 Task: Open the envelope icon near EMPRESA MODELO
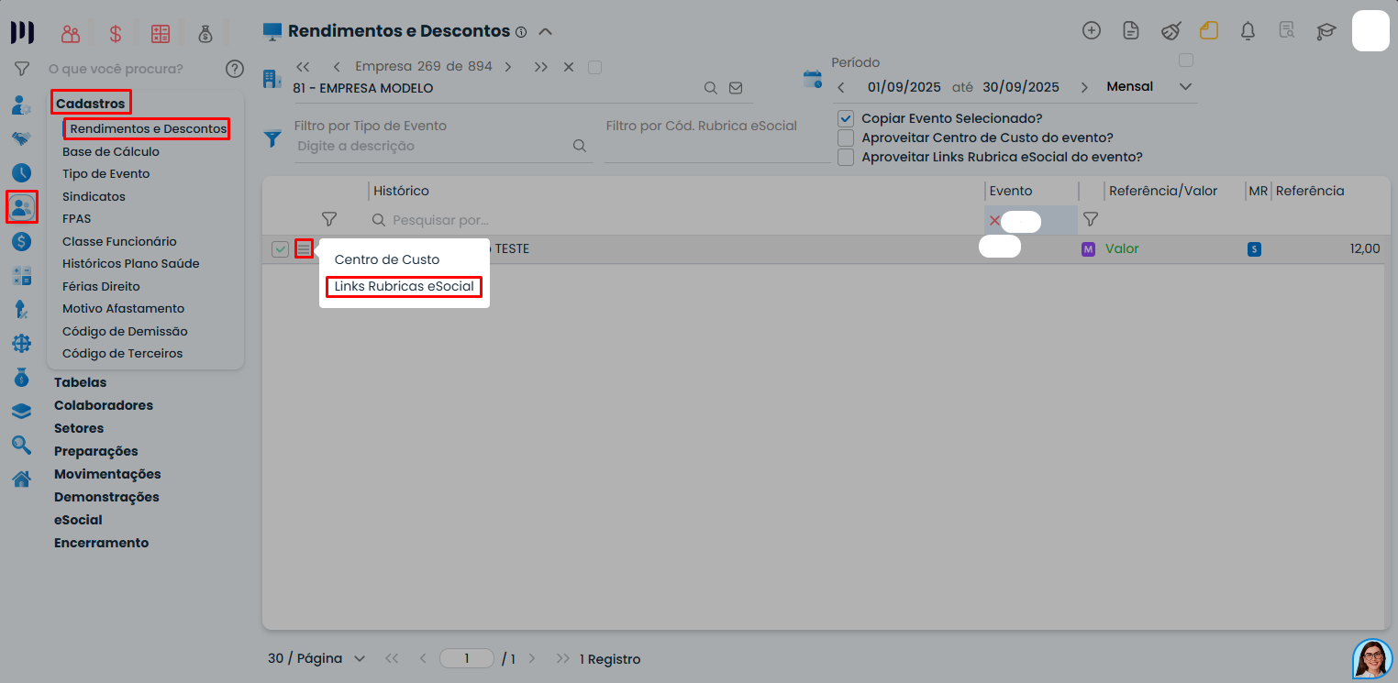pyautogui.click(x=735, y=88)
